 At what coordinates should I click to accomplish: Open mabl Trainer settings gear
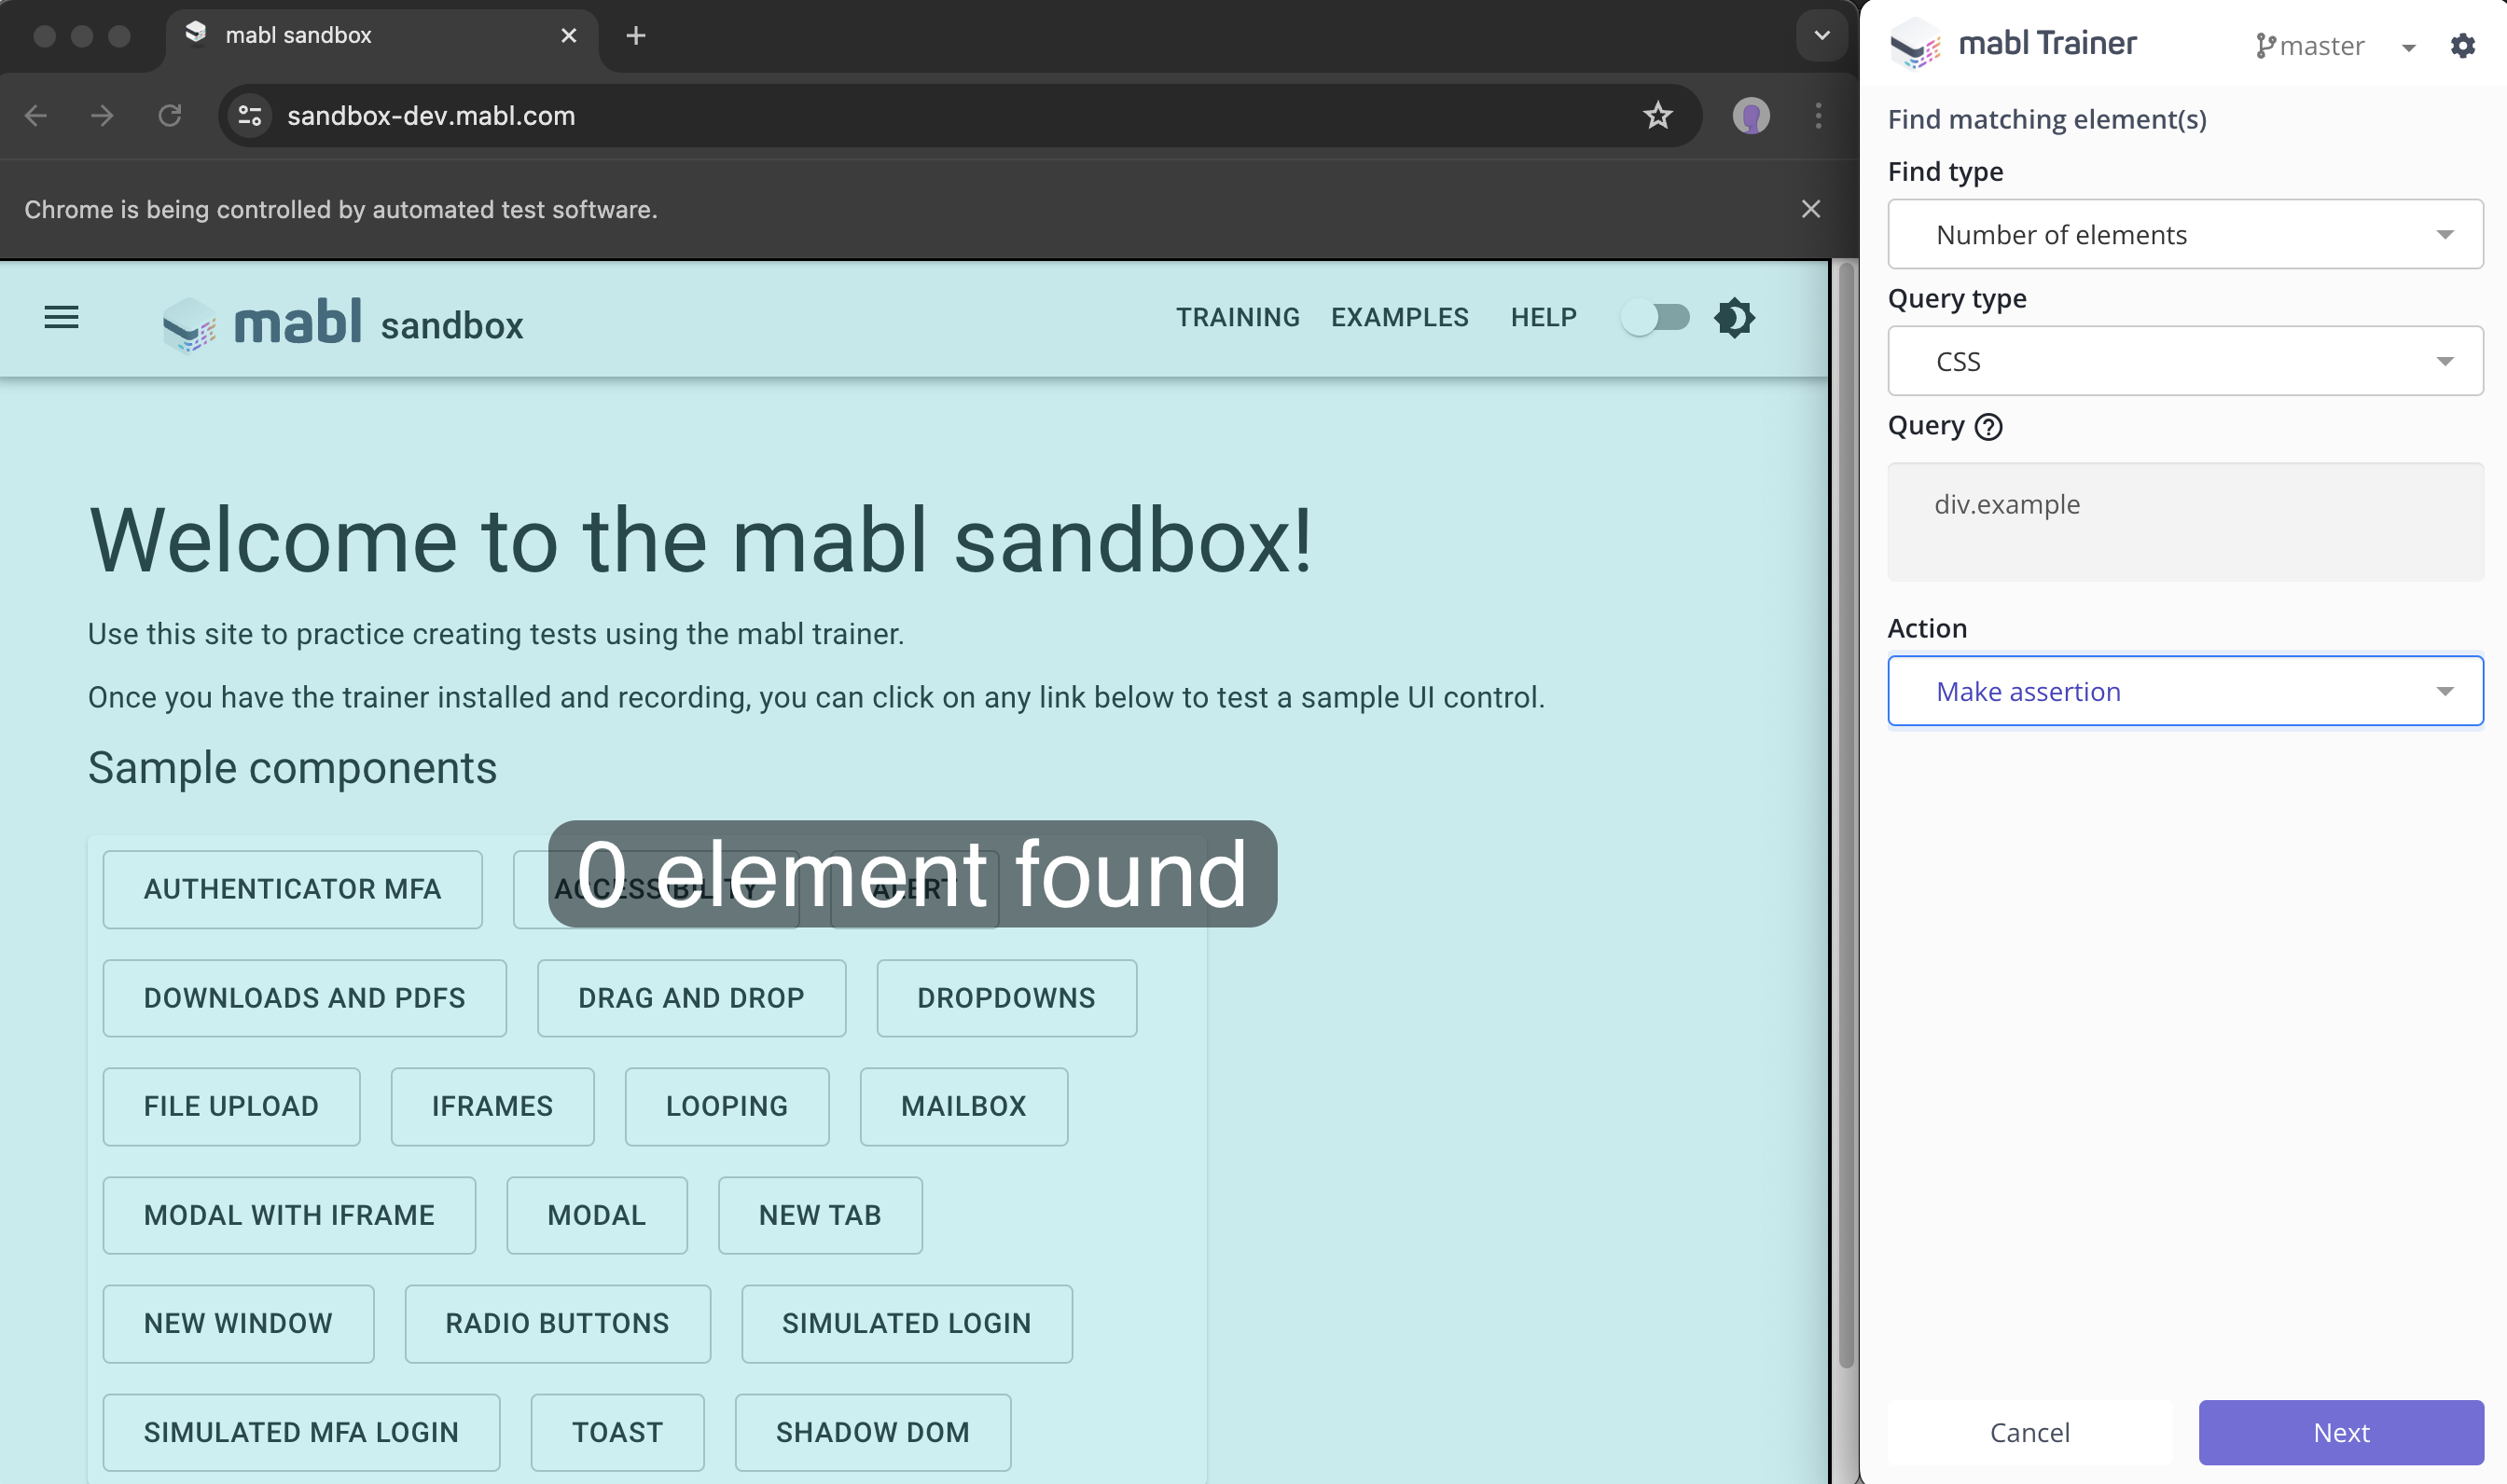pos(2462,46)
